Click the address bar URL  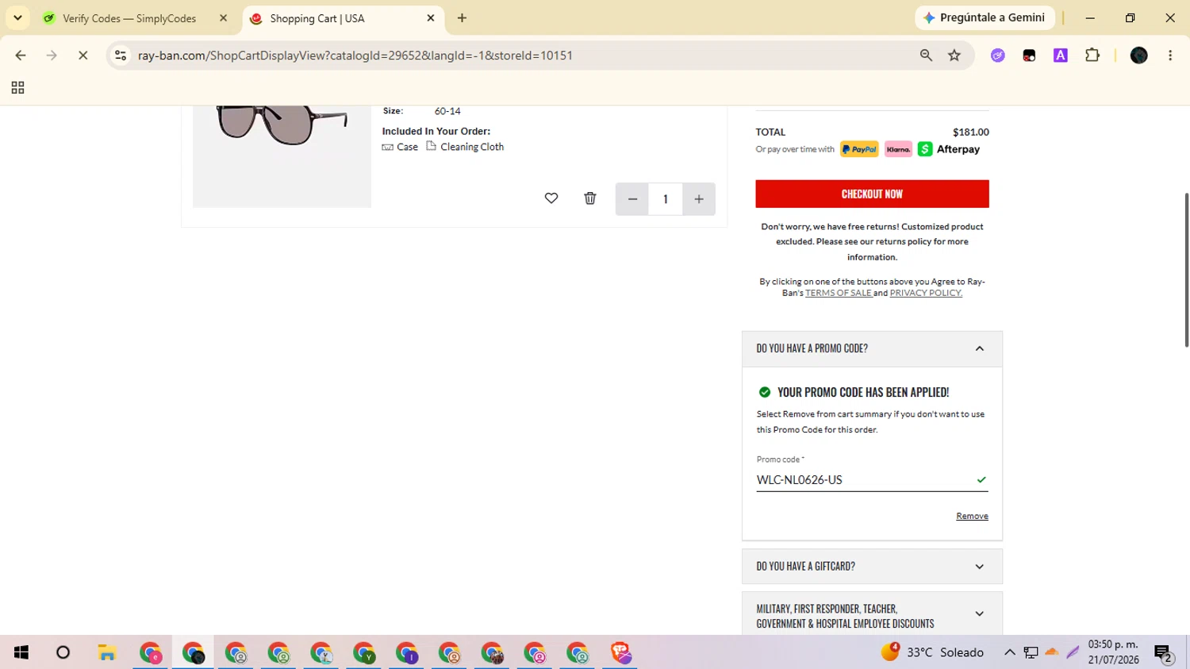click(355, 56)
